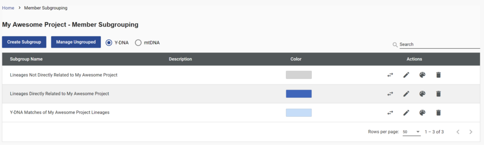Click the Create Subgroup button

[x=24, y=42]
